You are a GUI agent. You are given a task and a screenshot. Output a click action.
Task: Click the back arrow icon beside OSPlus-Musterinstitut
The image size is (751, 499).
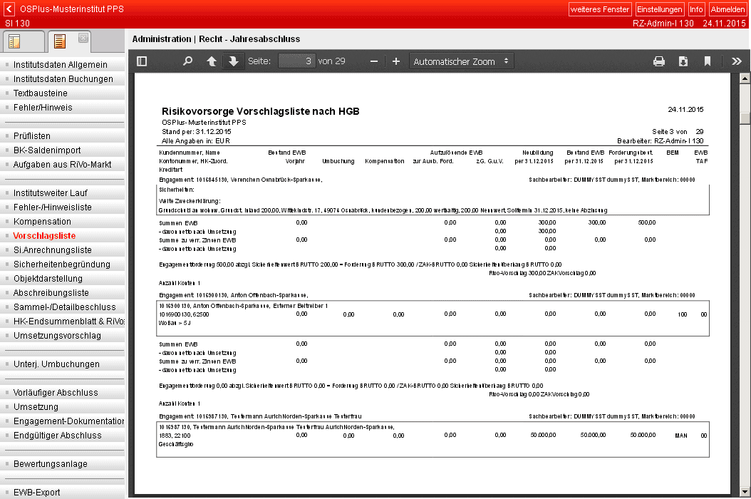click(9, 9)
